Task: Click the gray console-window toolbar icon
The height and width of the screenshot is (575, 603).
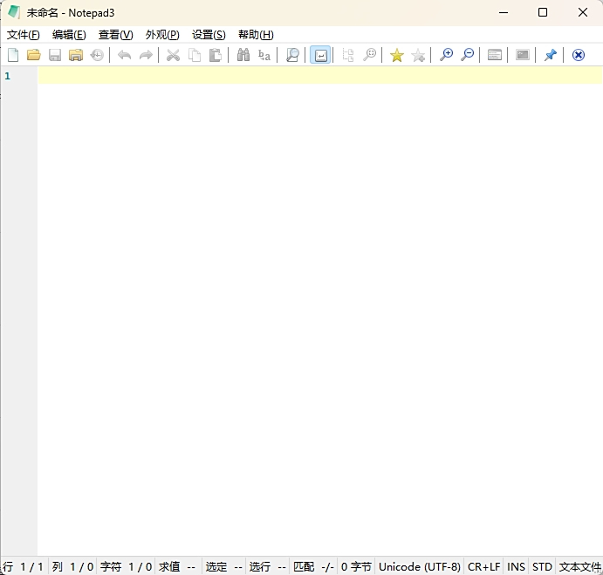Action: click(x=522, y=55)
